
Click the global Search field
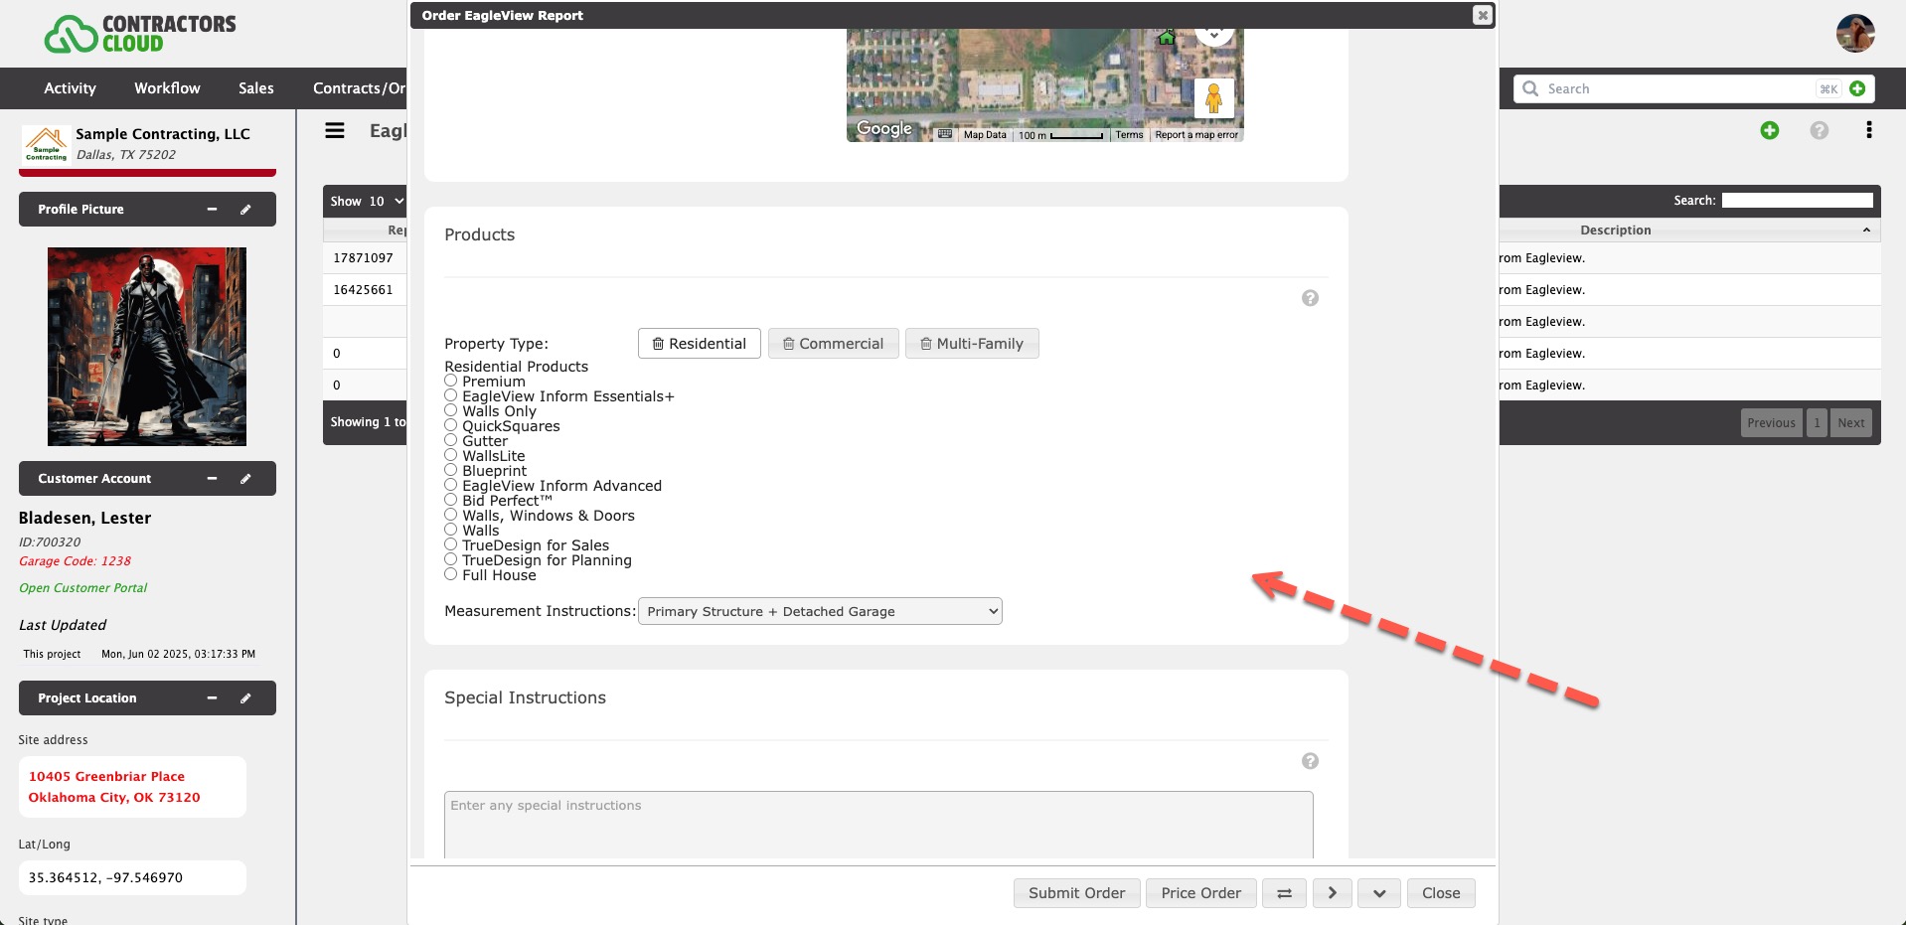1679,88
